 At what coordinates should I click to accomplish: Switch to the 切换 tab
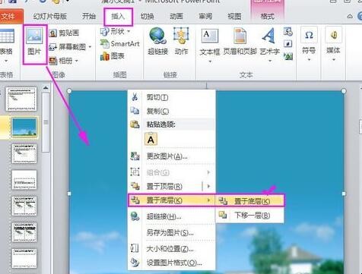click(x=148, y=17)
